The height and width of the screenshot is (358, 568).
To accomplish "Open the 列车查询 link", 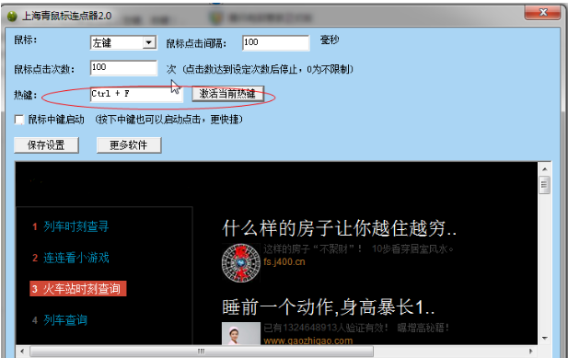I will pos(65,320).
